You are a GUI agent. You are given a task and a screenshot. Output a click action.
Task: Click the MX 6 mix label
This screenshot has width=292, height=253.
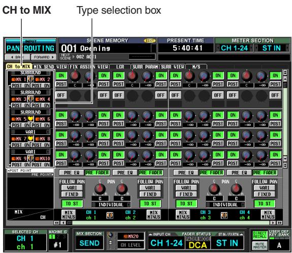point(43,119)
